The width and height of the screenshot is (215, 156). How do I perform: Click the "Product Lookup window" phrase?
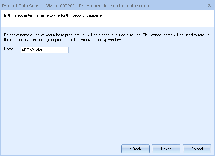click(113, 40)
